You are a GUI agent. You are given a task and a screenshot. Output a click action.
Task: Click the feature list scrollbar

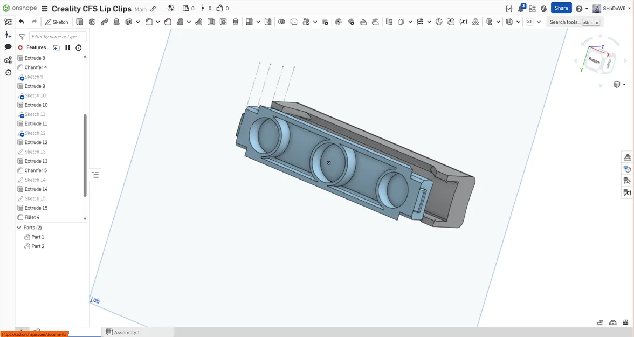click(85, 155)
